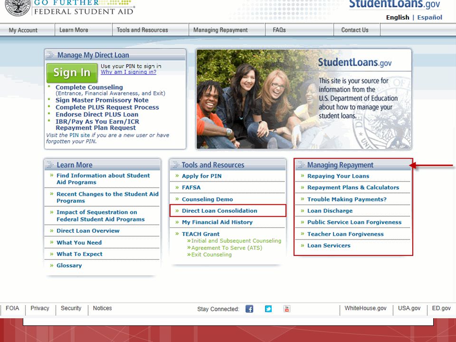Open TEACH Grant link
The width and height of the screenshot is (456, 342).
click(x=200, y=234)
